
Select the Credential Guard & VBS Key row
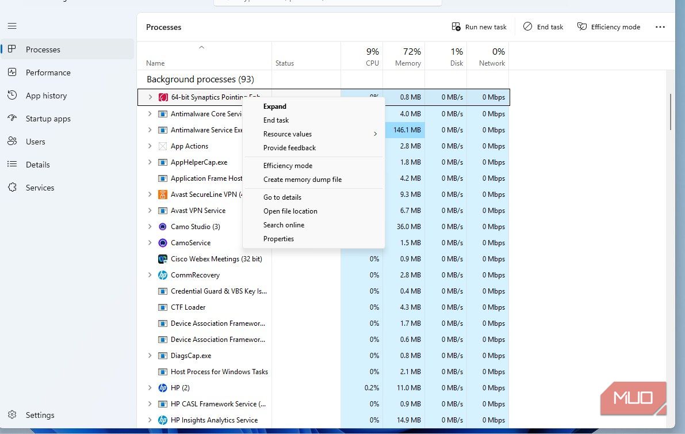(x=323, y=291)
